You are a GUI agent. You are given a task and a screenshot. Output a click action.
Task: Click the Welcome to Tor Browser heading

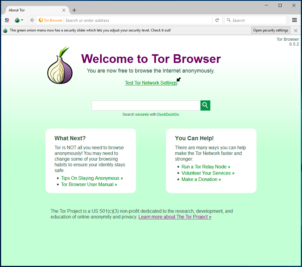coord(151,59)
